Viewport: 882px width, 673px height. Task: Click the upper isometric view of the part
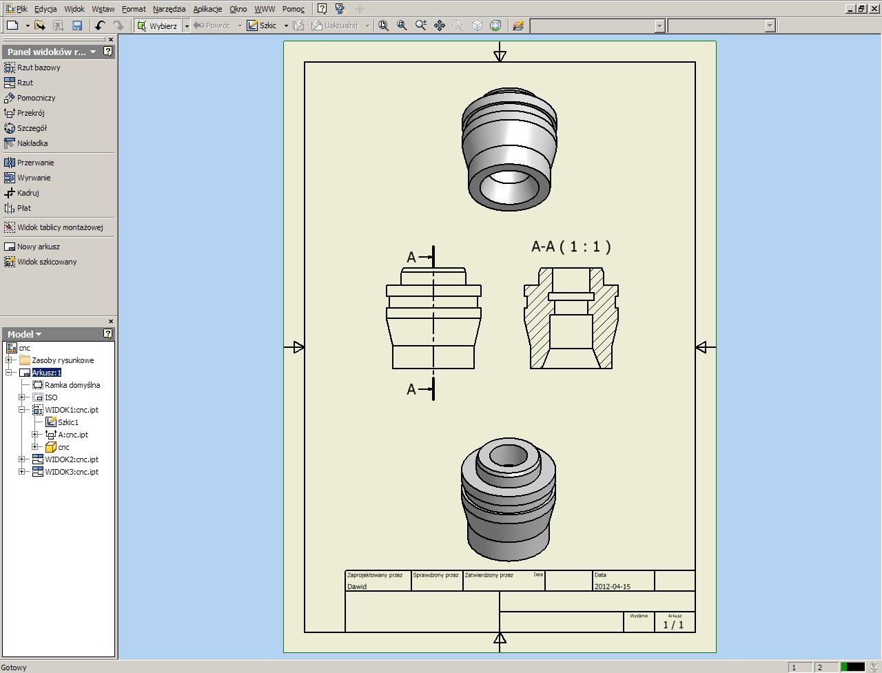click(x=509, y=149)
